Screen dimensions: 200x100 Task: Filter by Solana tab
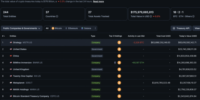click(86, 28)
